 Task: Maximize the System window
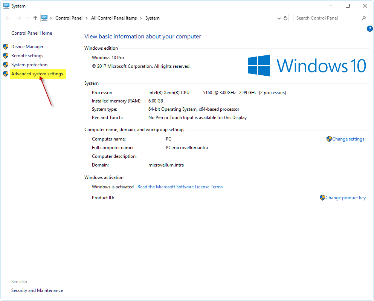click(x=348, y=6)
